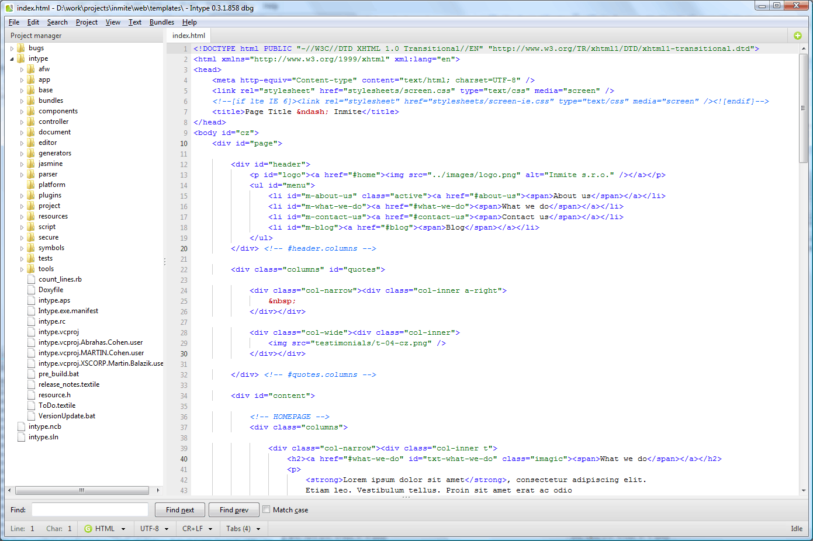Screen dimensions: 813x541
Task: Open the CR+LF line endings dropdown
Action: click(x=197, y=529)
